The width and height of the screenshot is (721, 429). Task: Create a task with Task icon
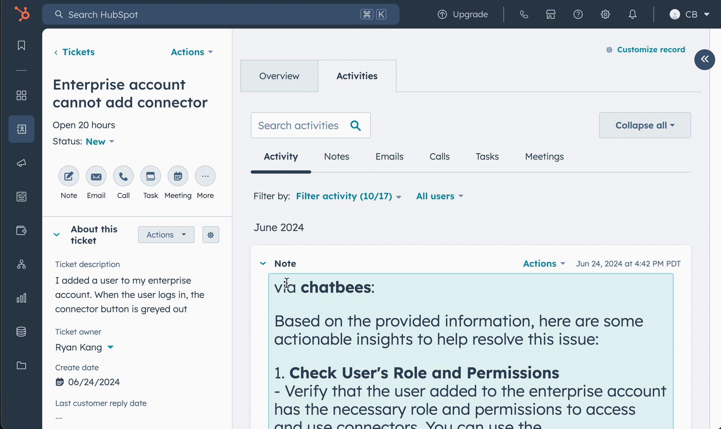point(150,176)
